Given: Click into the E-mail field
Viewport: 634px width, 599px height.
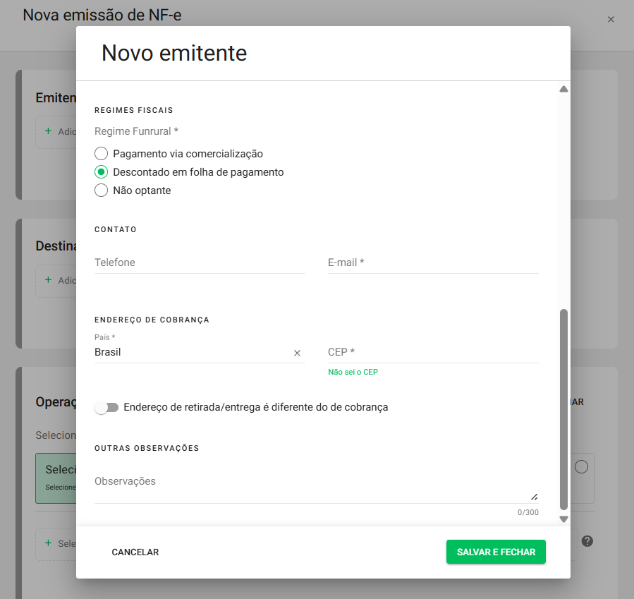Looking at the screenshot, I should tap(433, 262).
